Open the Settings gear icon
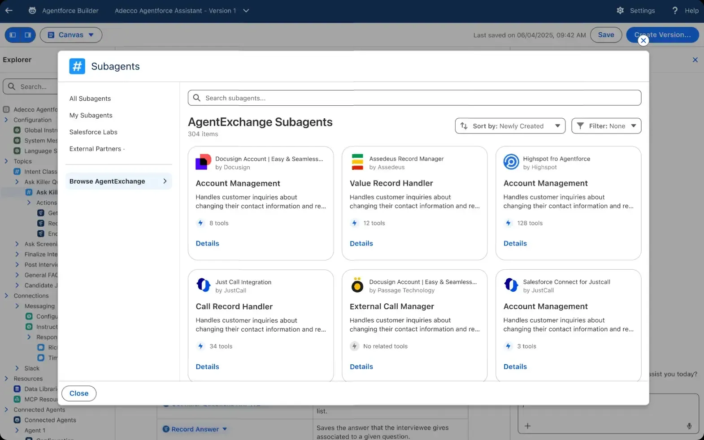Screen dimensions: 704x440 tap(620, 10)
